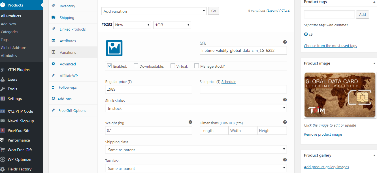
Task: Open the 1GB attribute dropdown
Action: click(x=172, y=25)
